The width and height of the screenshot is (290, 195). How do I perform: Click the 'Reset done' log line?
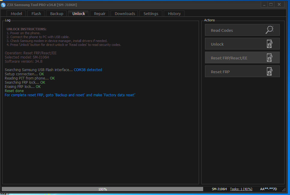[x=14, y=91]
